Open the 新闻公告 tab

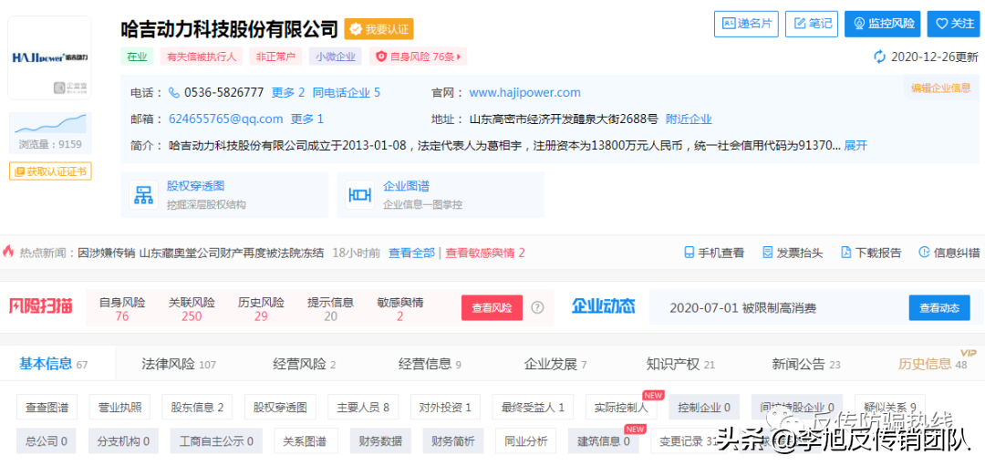806,364
